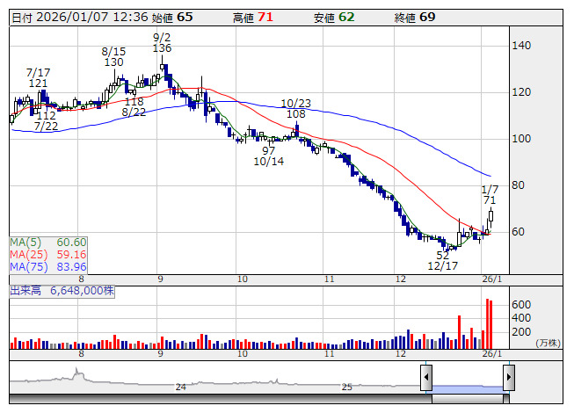Click the 26/1 label on the price chart axis
Image resolution: width=574 pixels, height=413 pixels.
494,278
